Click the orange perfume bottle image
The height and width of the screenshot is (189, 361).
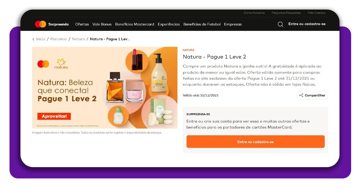pos(115,87)
